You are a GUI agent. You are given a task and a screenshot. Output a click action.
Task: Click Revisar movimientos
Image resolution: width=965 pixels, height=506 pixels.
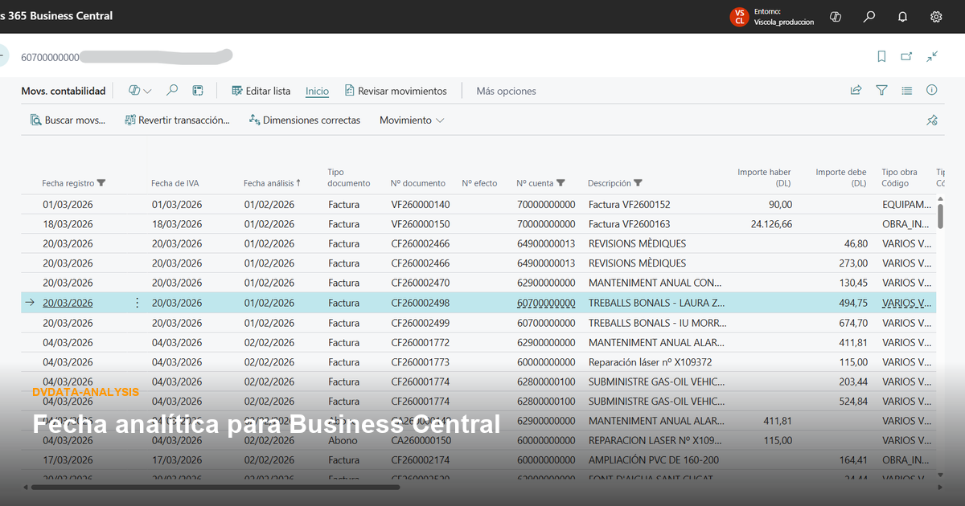(x=395, y=91)
